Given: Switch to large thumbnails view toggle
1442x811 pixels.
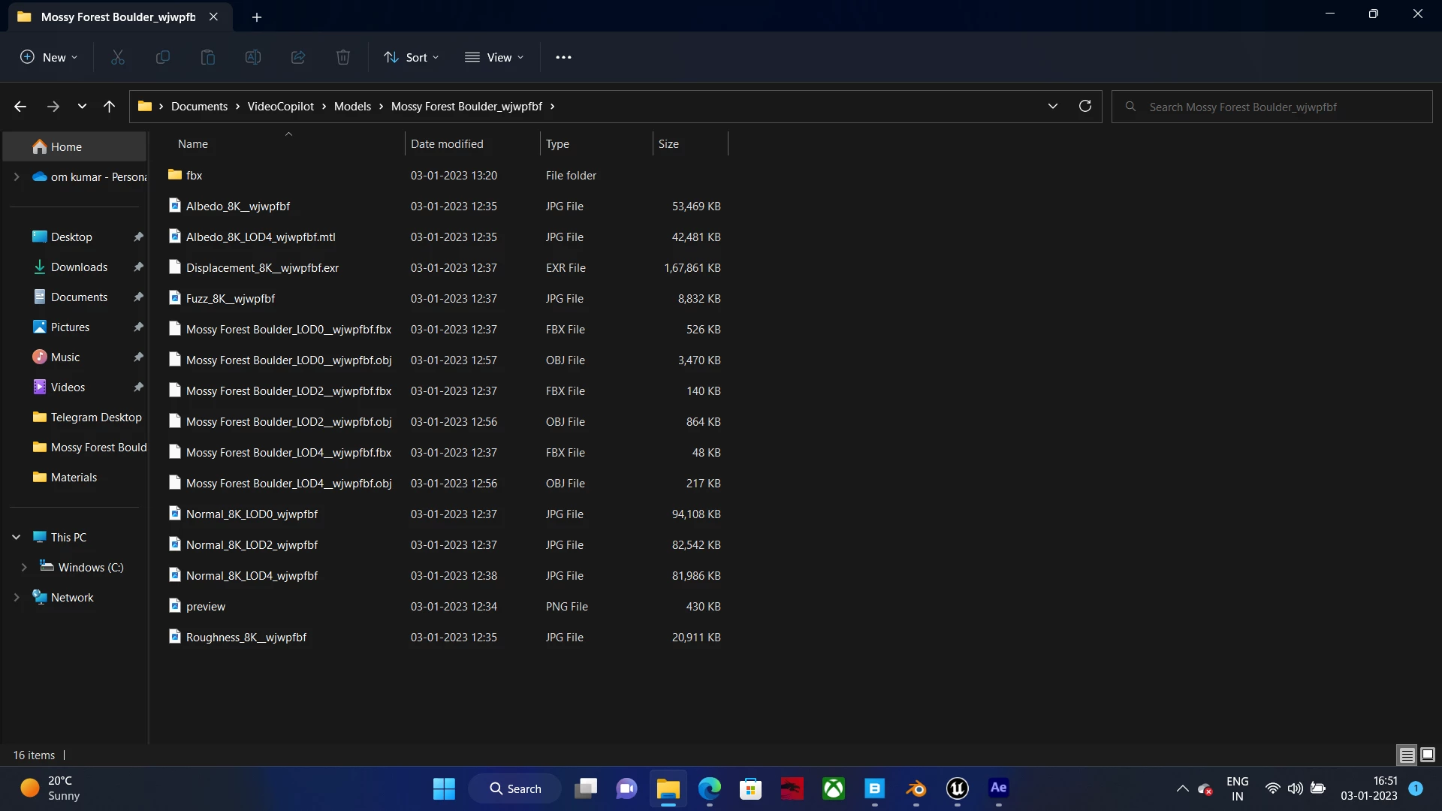Looking at the screenshot, I should click(1428, 755).
